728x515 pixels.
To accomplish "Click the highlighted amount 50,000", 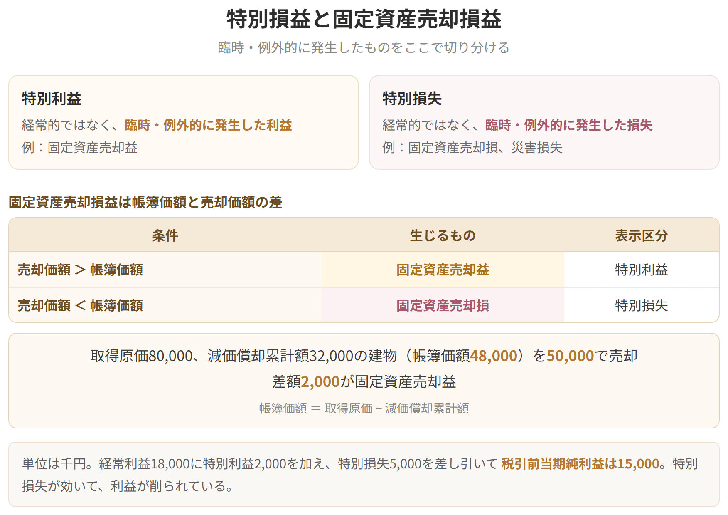I will [x=570, y=356].
